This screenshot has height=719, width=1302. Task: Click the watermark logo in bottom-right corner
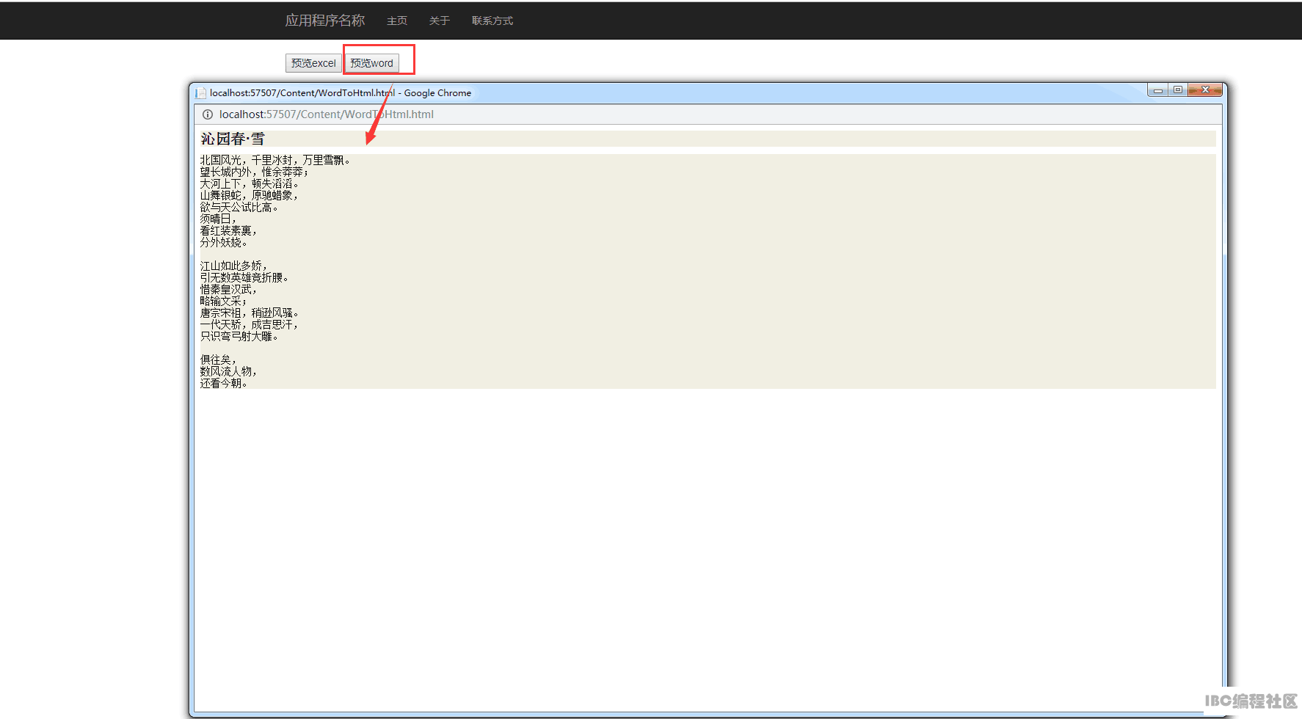(x=1251, y=701)
